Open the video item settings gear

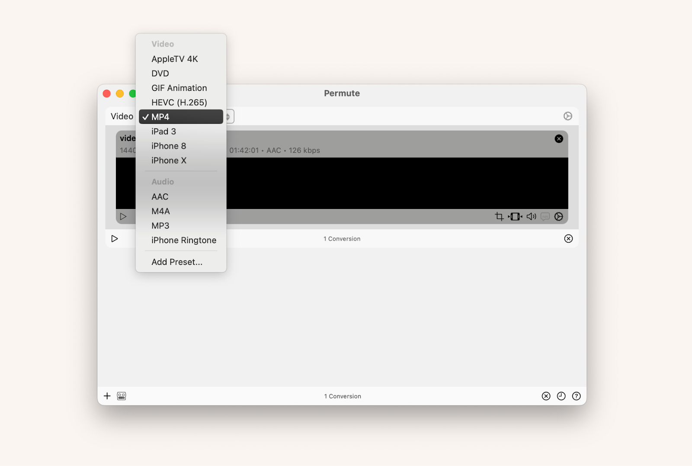[559, 216]
